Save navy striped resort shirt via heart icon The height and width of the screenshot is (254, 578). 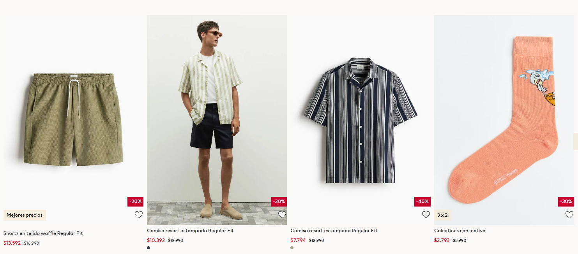(426, 215)
